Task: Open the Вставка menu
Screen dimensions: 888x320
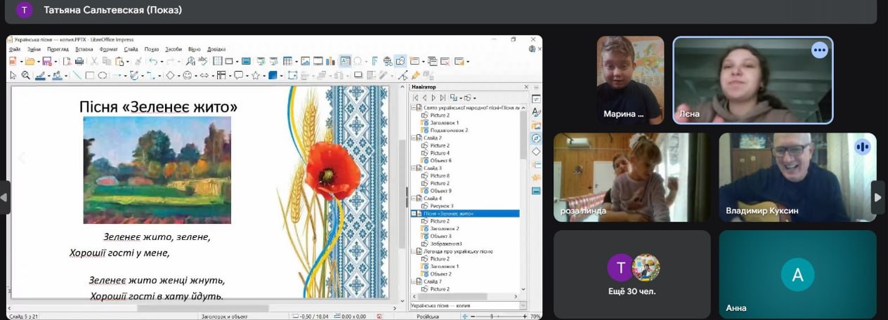Action: click(84, 49)
